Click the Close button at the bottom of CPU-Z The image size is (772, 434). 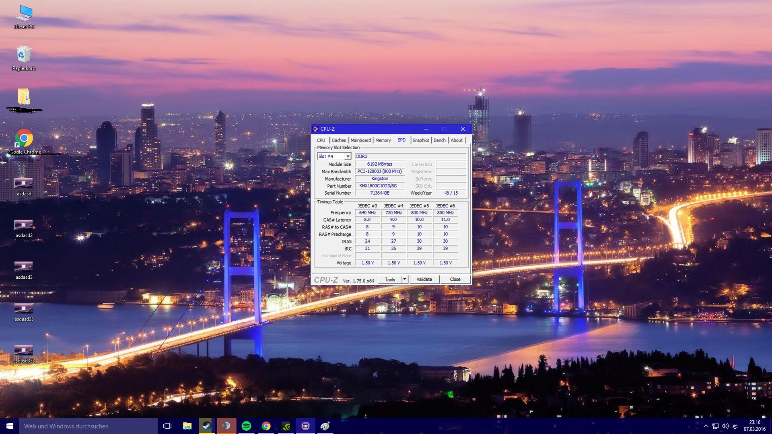[x=455, y=280]
